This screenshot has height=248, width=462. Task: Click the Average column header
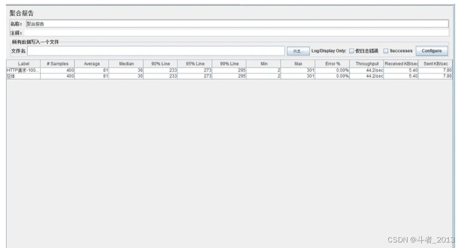click(91, 64)
